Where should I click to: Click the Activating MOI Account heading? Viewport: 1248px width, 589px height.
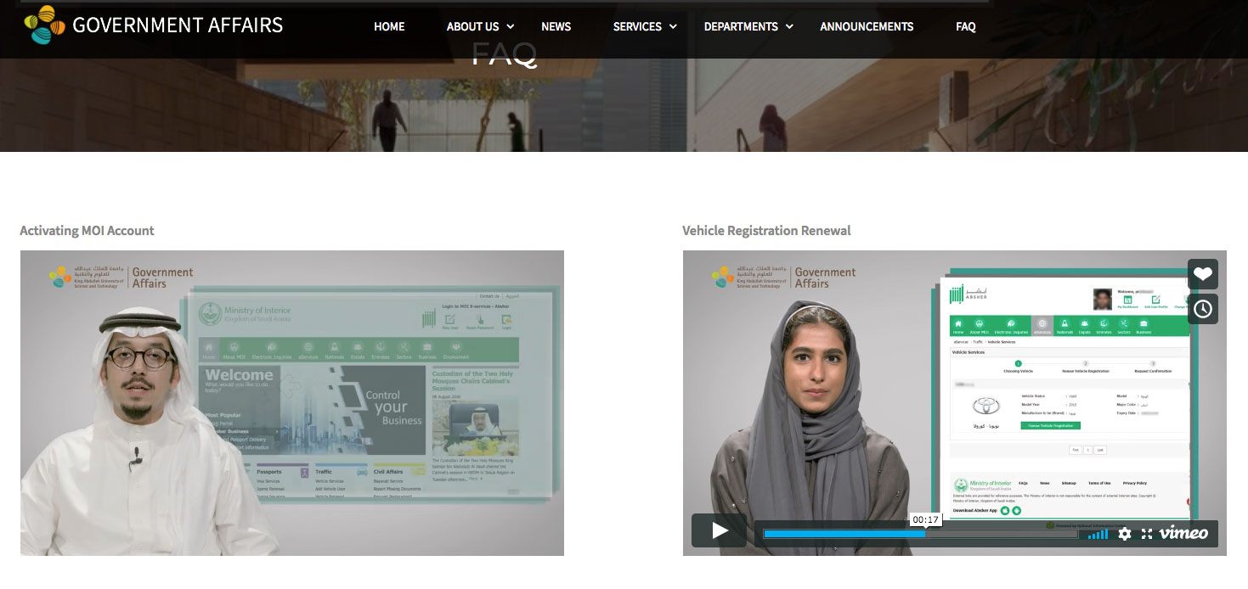87,231
